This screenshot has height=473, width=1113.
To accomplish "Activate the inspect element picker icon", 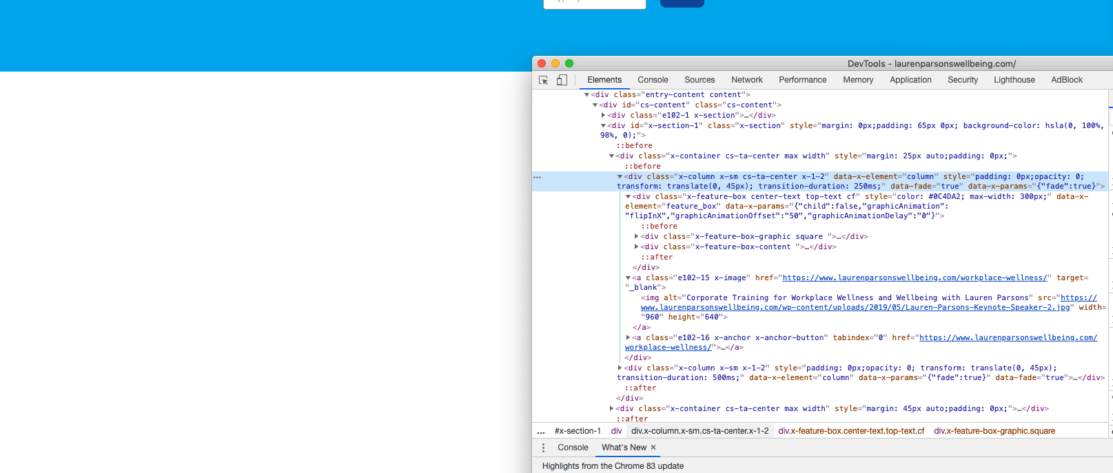I will 543,80.
